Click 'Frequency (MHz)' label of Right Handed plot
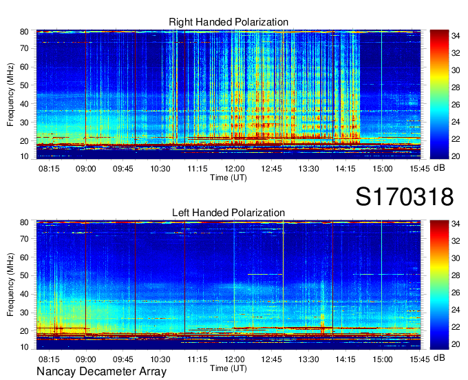 pos(10,94)
